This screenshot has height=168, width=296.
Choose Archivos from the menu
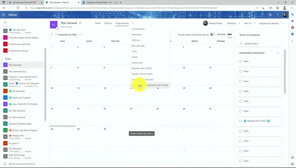[150, 40]
